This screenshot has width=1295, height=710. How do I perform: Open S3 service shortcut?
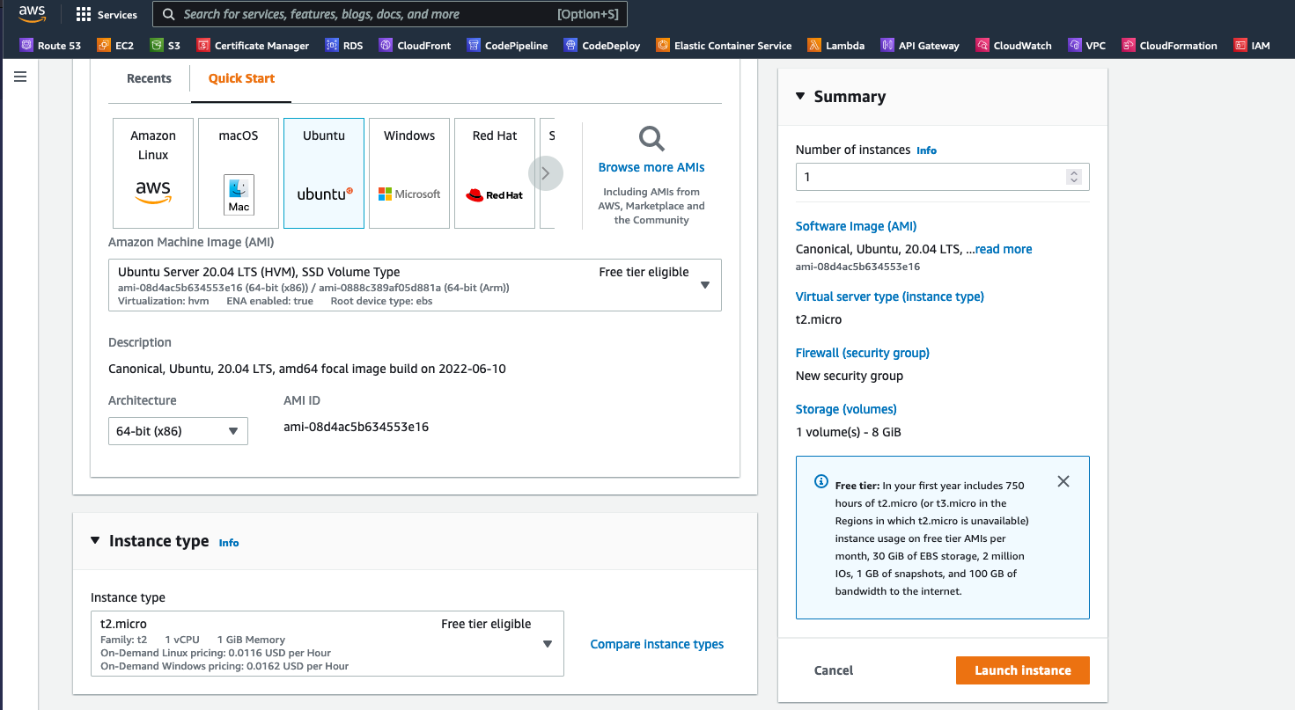[165, 45]
